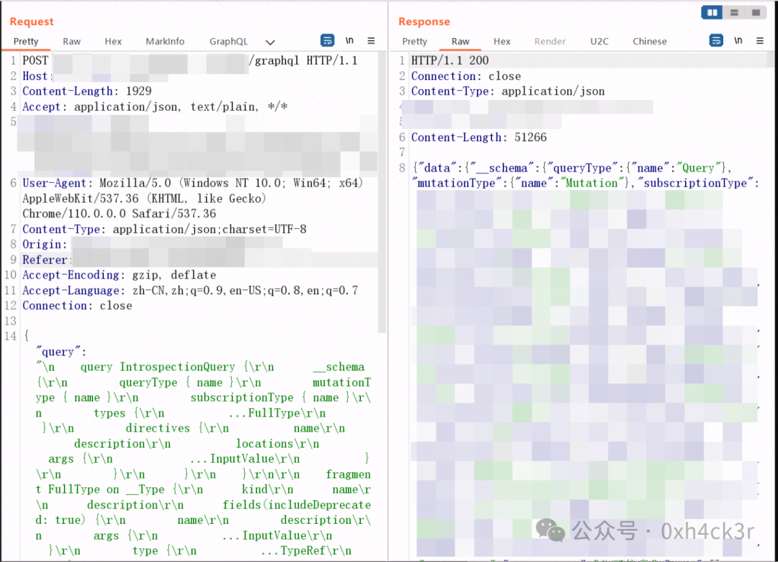Select combined single-panel layout icon
Screen dimensions: 778x562
pyautogui.click(x=756, y=12)
